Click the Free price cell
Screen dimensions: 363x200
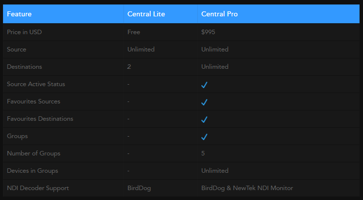(x=134, y=32)
